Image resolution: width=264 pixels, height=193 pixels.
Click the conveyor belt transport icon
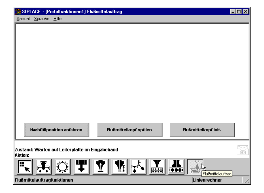tap(176, 167)
